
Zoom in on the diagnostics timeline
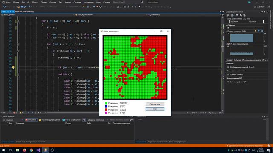[x=237, y=15]
